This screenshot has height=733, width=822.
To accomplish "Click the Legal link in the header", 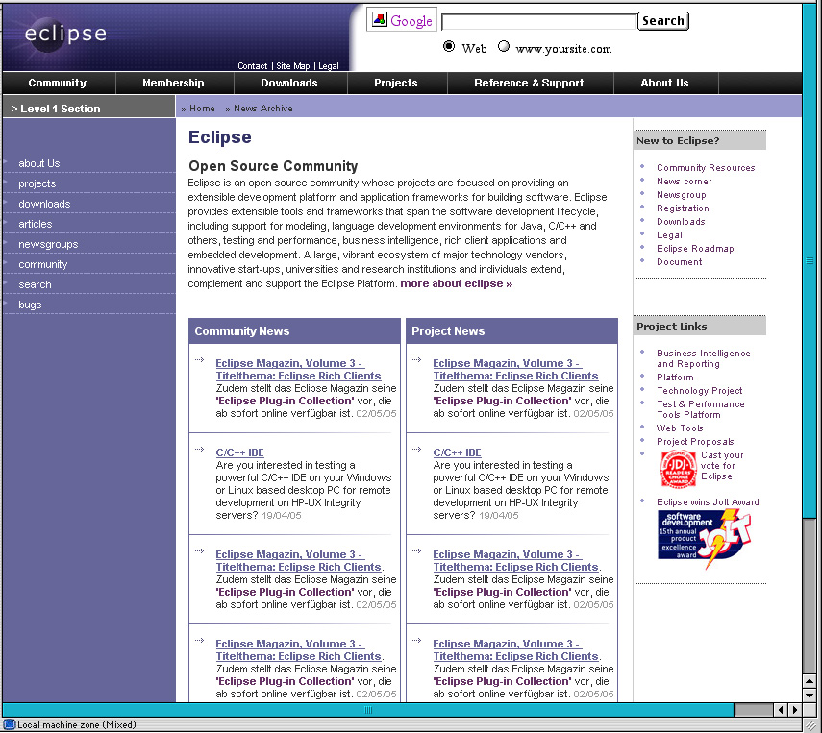I will tap(329, 66).
